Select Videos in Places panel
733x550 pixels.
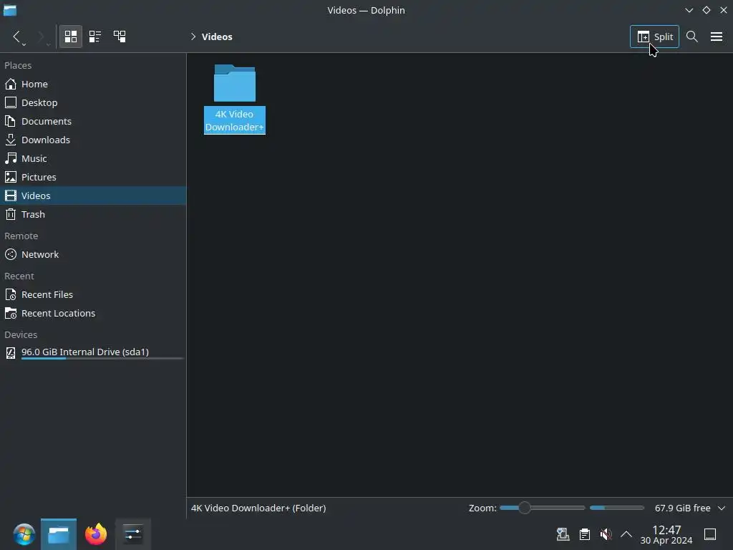[93, 196]
